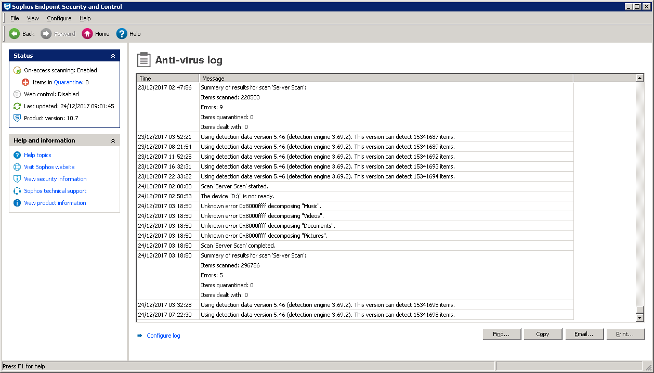The height and width of the screenshot is (373, 654).
Task: Select the log entry timed 23/12/2017 03:52:21
Action: [x=355, y=137]
